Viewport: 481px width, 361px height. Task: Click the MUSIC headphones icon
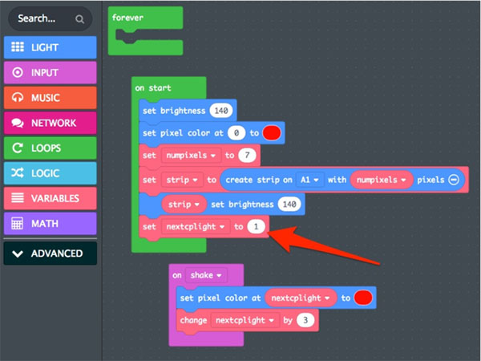pyautogui.click(x=17, y=98)
